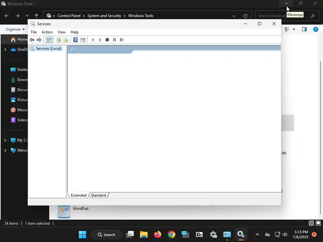Select the WordPad item in Windows Tools

pyautogui.click(x=73, y=212)
